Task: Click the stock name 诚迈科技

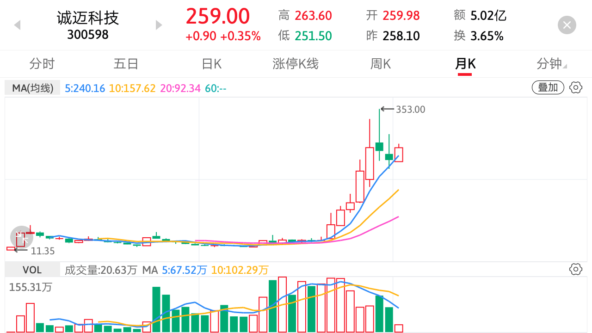Action: [x=88, y=18]
